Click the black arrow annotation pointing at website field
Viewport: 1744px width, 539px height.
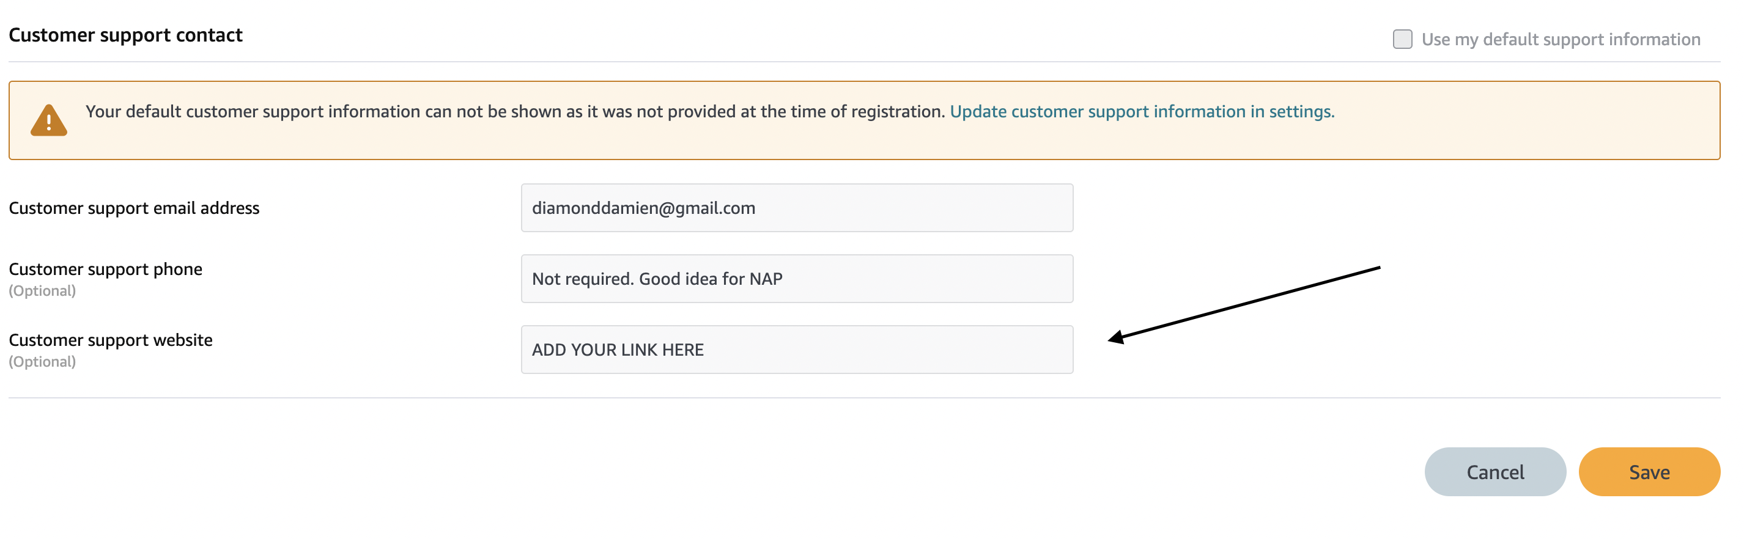click(1244, 305)
